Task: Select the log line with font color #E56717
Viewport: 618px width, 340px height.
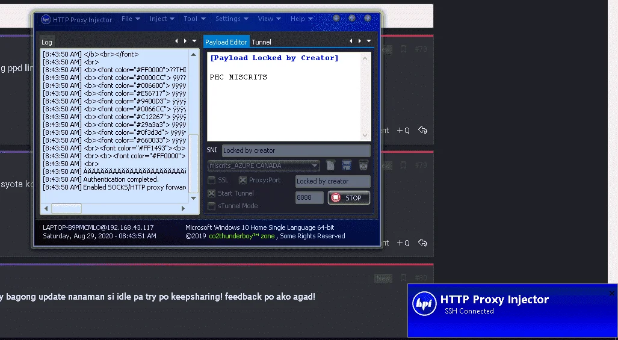Action: pos(115,93)
